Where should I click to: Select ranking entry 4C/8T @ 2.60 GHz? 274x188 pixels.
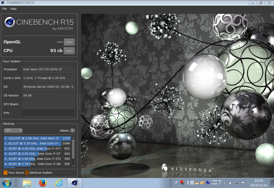click(x=37, y=159)
